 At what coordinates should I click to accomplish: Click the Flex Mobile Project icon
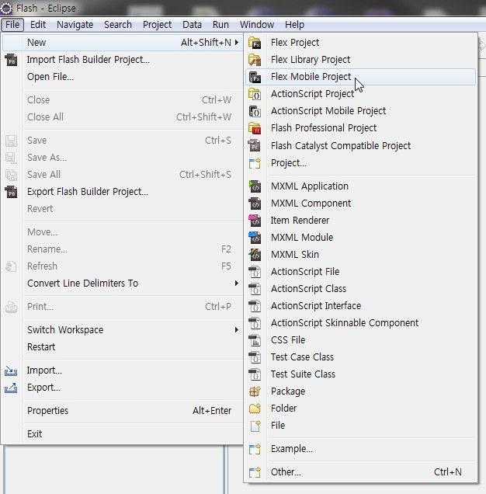[x=255, y=77]
